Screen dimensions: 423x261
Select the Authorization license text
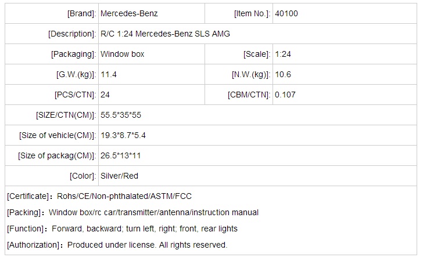coord(117,245)
